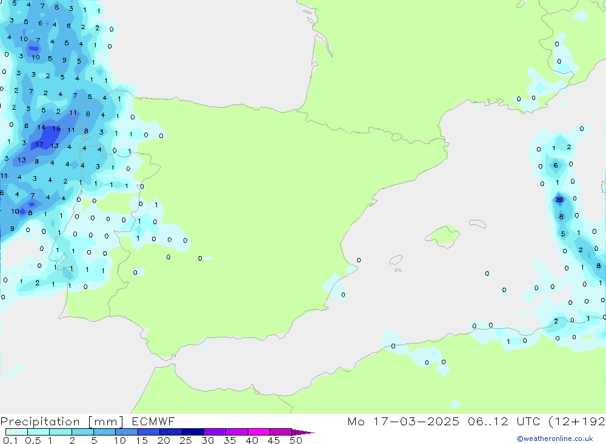Click the (12+192 forecast offset text

(576, 422)
